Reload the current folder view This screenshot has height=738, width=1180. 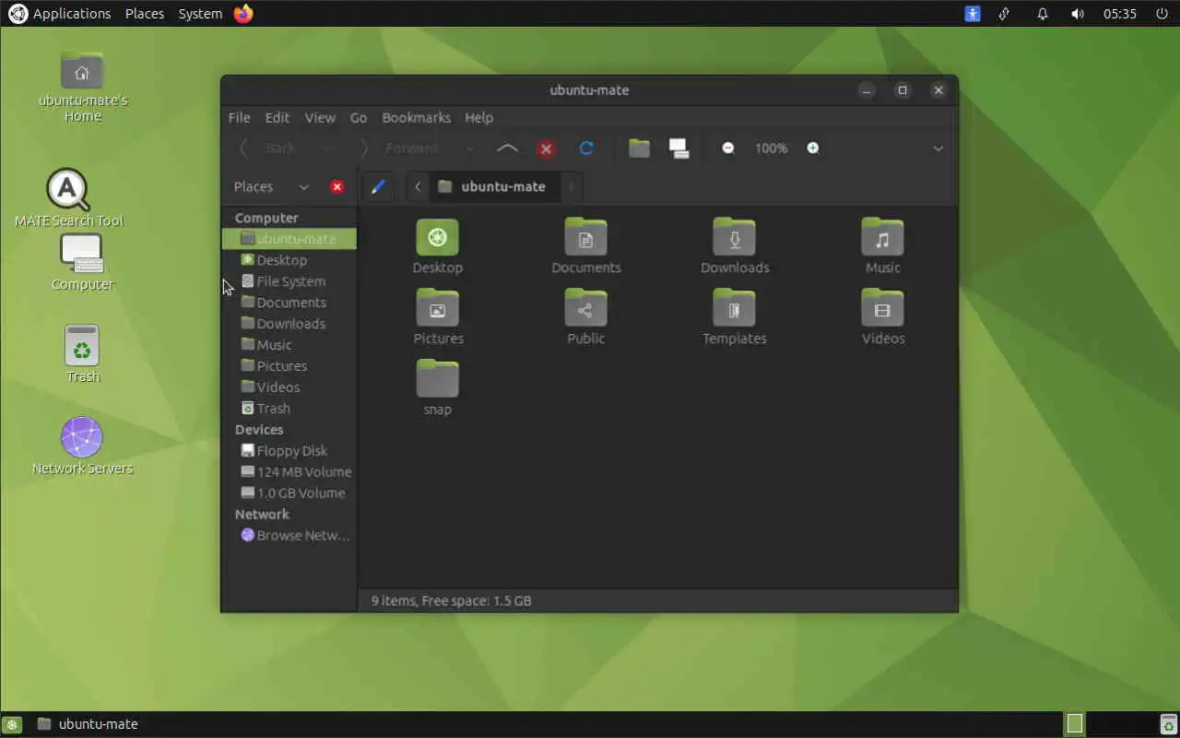click(586, 149)
